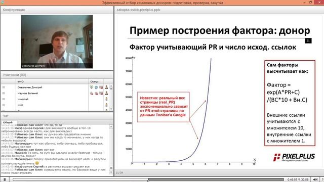
Task: Click participants list scroll-up arrow
Action: point(111,85)
